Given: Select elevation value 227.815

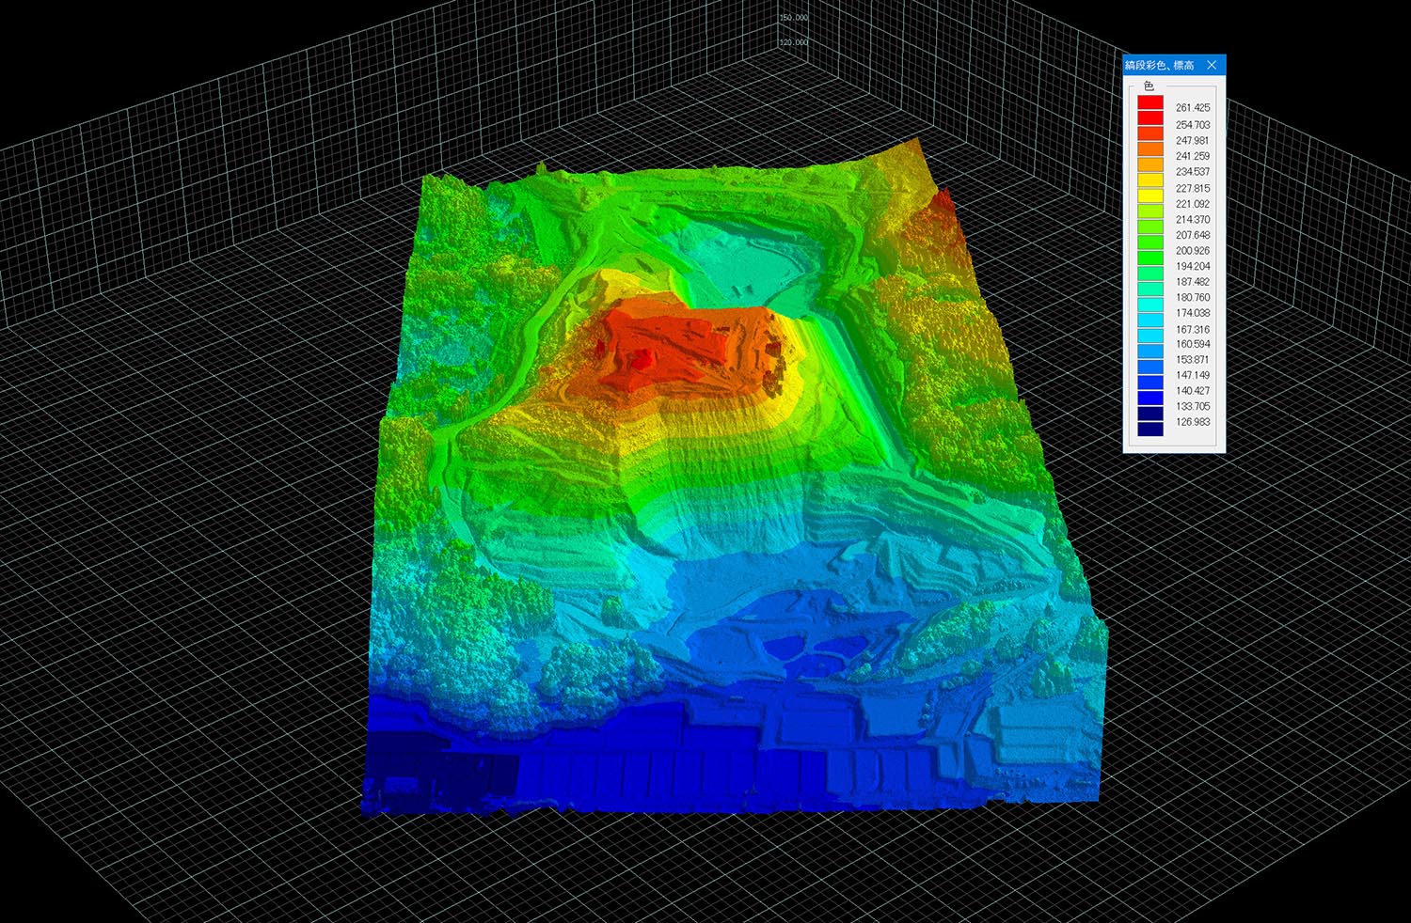Looking at the screenshot, I should point(1193,188).
